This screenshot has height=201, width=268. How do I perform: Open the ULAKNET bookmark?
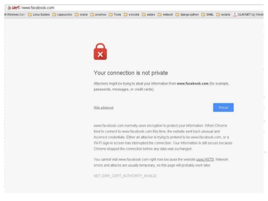tap(248, 15)
